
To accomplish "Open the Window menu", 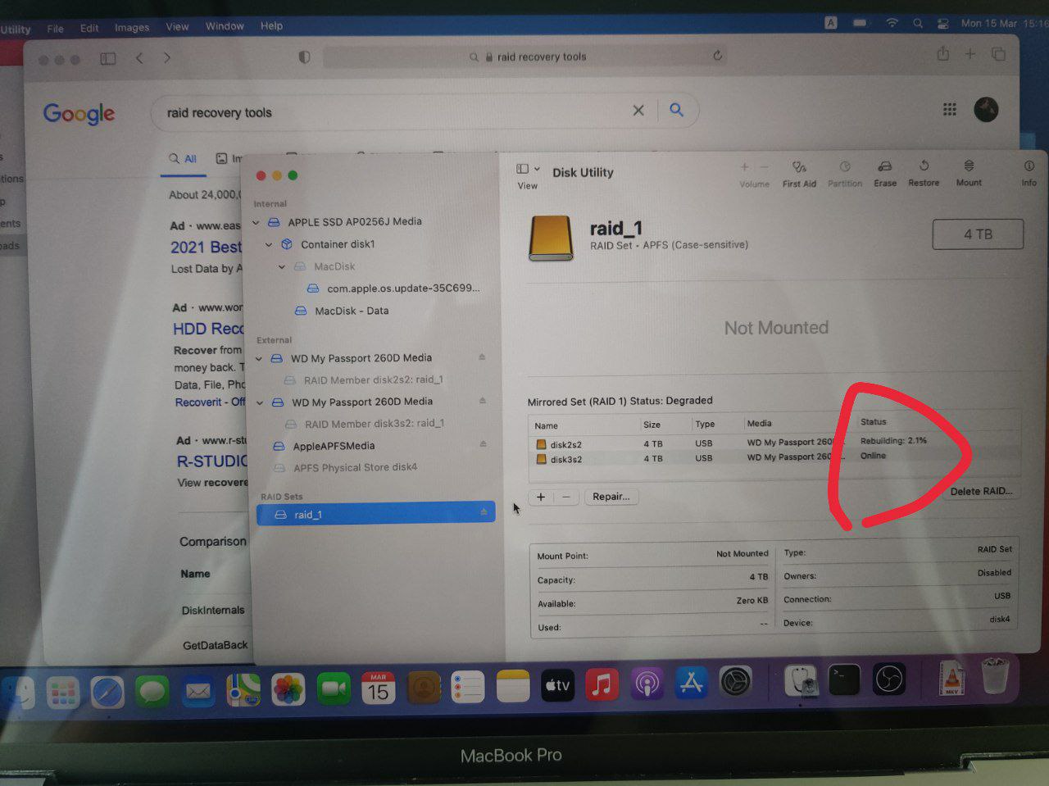I will pos(225,26).
